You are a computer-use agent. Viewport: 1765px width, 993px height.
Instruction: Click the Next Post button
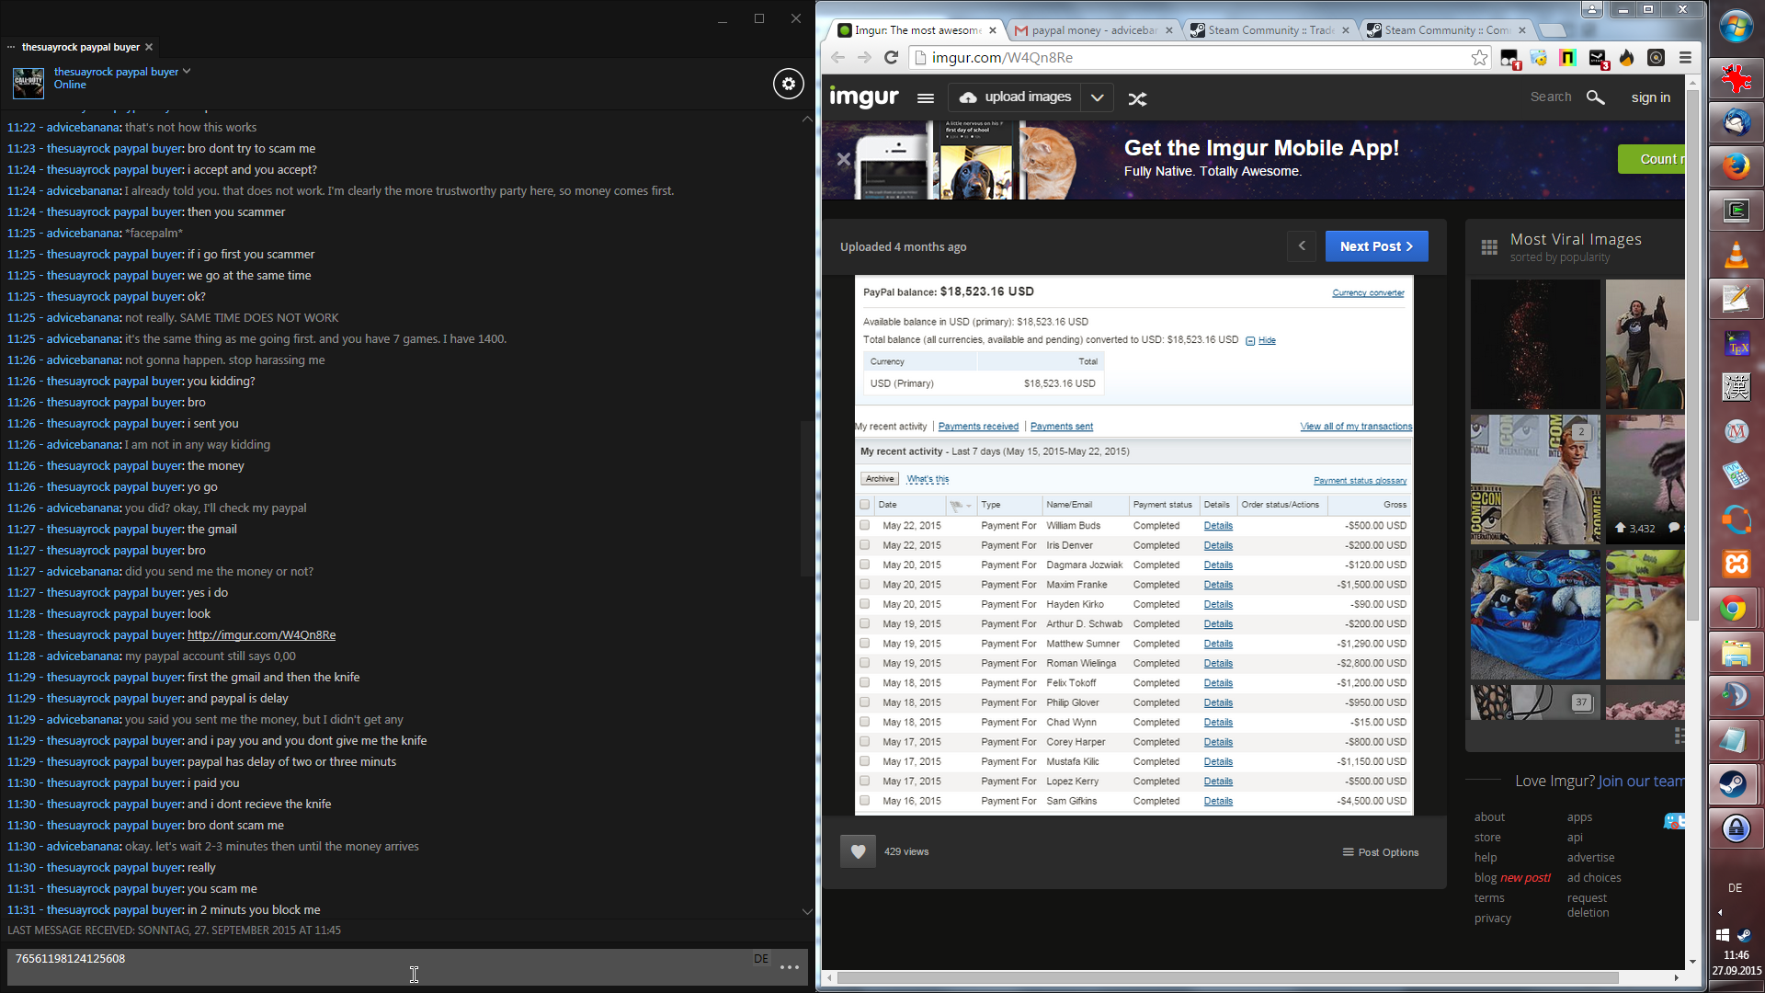pos(1375,246)
